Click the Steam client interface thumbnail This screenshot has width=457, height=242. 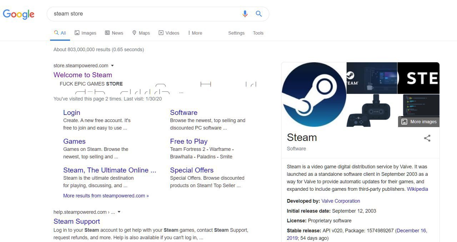(x=372, y=78)
